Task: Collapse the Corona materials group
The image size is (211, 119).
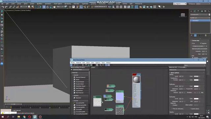Action: coord(73,100)
